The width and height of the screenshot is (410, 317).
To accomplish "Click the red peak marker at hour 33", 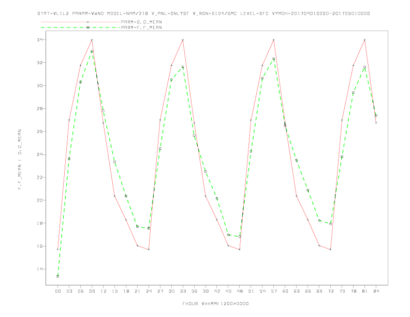I will 183,40.
